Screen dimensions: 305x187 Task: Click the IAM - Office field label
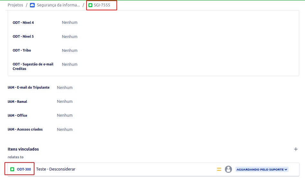17,115
